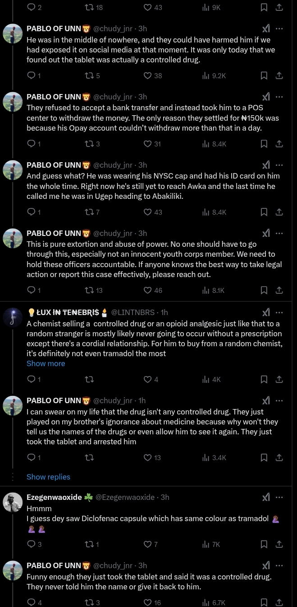Expand 'Show more' on the chemist tweet
This screenshot has height=607, width=297.
coord(46,363)
